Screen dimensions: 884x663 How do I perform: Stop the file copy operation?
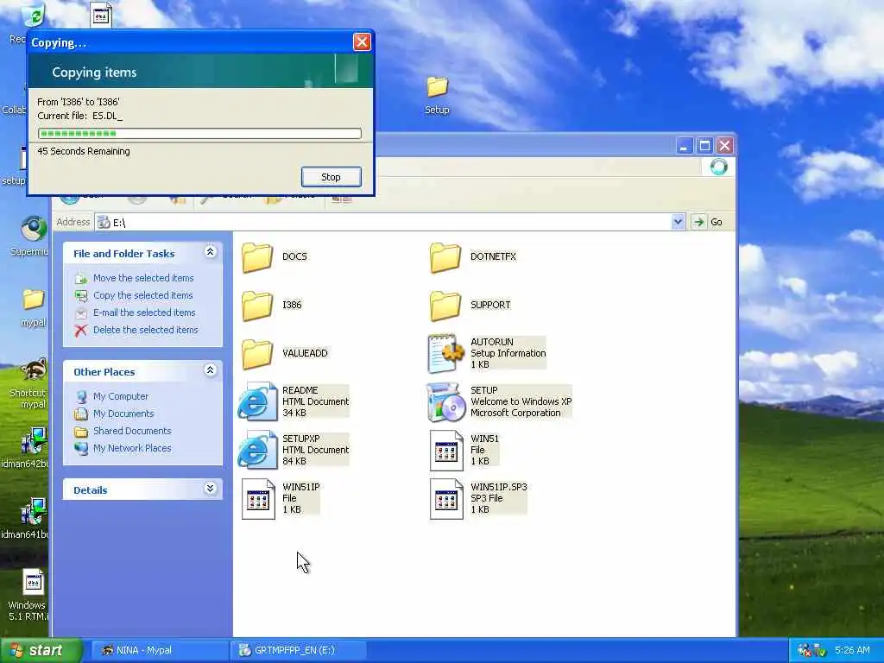coord(331,177)
